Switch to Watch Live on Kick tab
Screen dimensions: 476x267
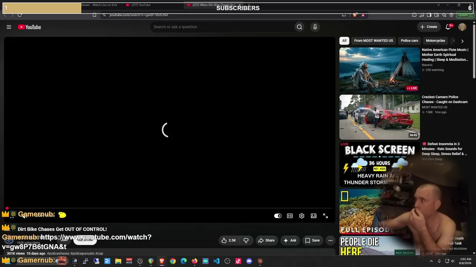[x=99, y=5]
